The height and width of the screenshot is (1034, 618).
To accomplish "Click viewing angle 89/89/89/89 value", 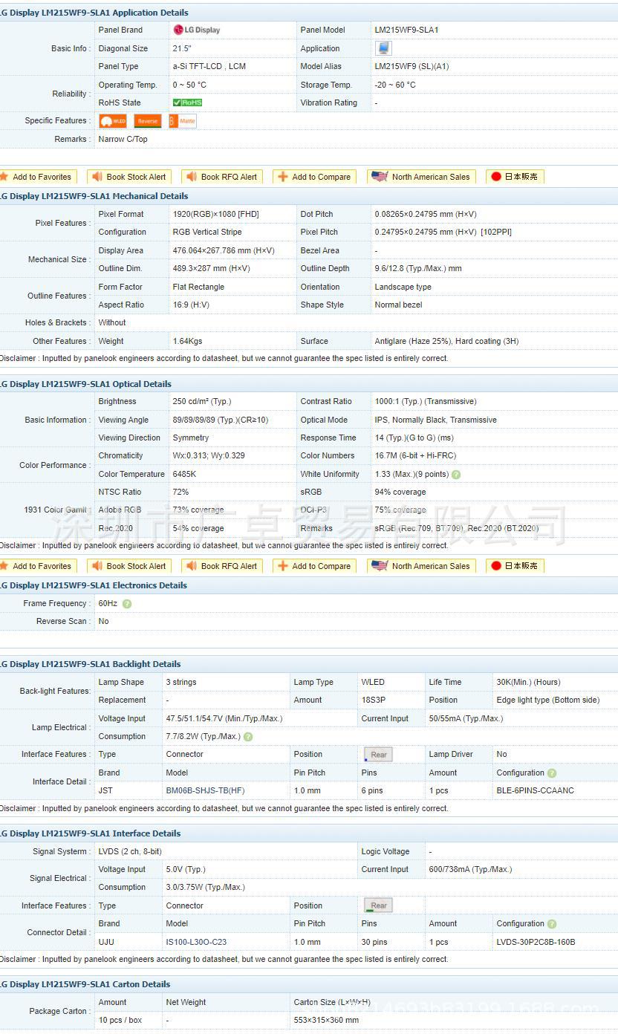I will (x=221, y=420).
